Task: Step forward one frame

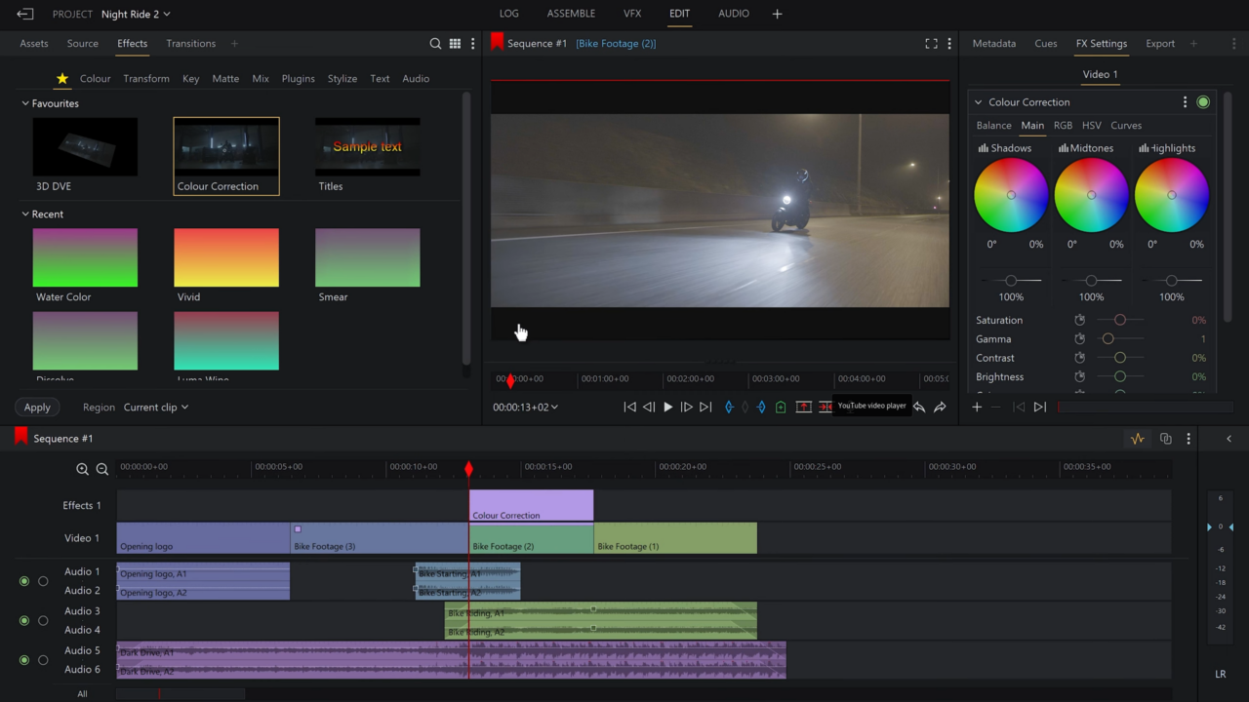Action: 686,408
